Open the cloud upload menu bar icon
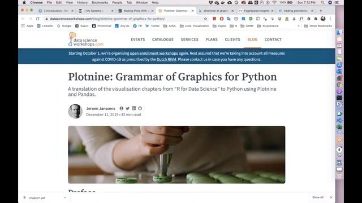This screenshot has width=362, height=203. (x=230, y=2)
